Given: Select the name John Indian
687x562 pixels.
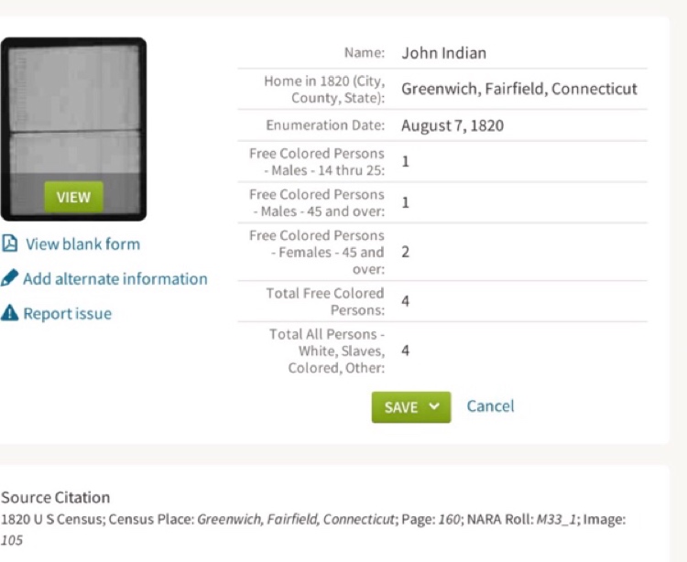Looking at the screenshot, I should coord(444,53).
